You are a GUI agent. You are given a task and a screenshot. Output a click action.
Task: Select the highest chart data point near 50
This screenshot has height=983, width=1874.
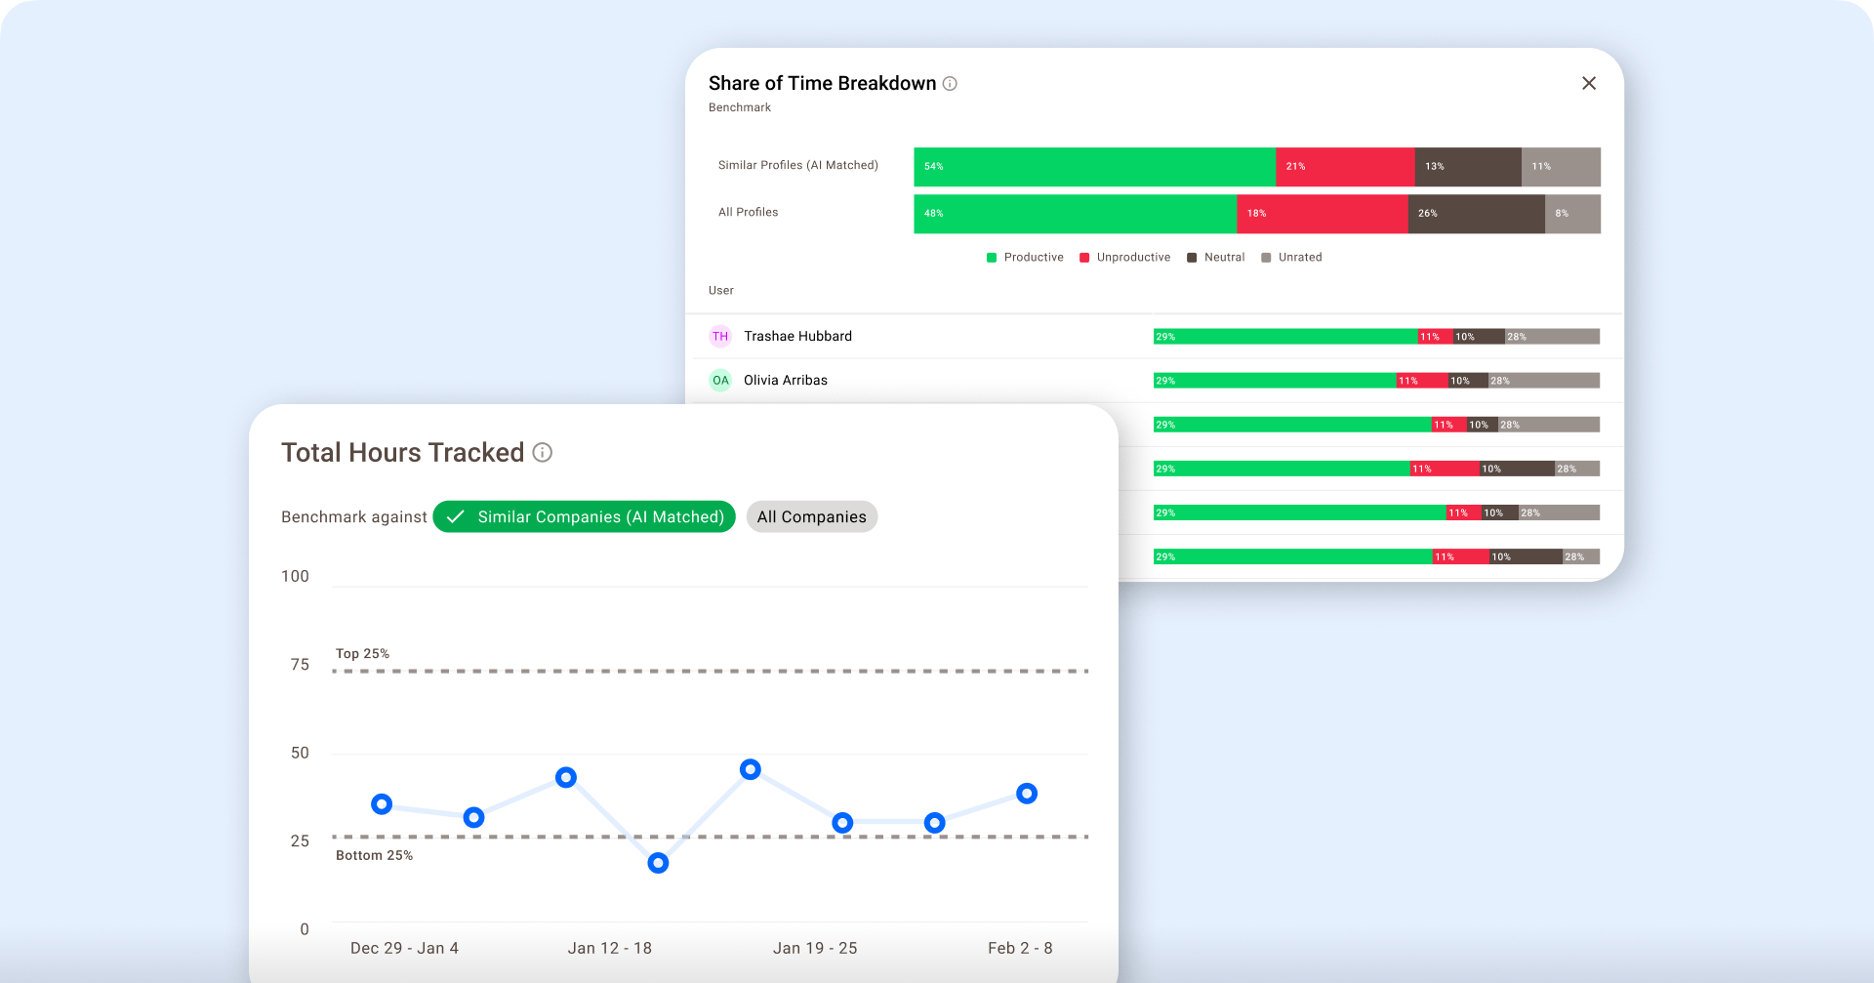pyautogui.click(x=750, y=769)
